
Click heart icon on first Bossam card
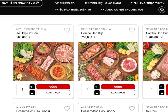click(67, 108)
